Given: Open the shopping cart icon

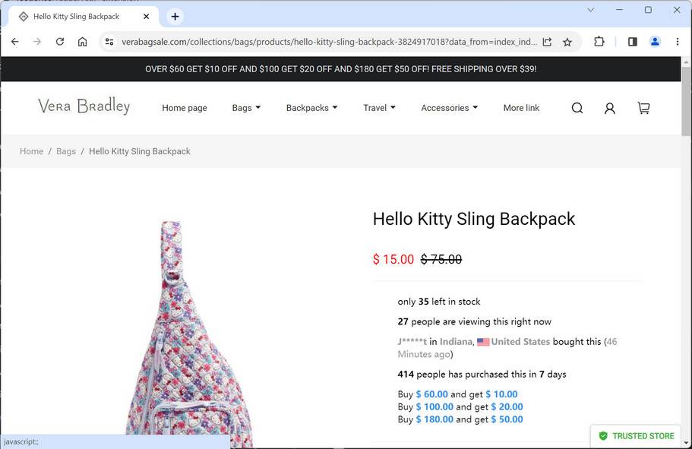Looking at the screenshot, I should (643, 108).
